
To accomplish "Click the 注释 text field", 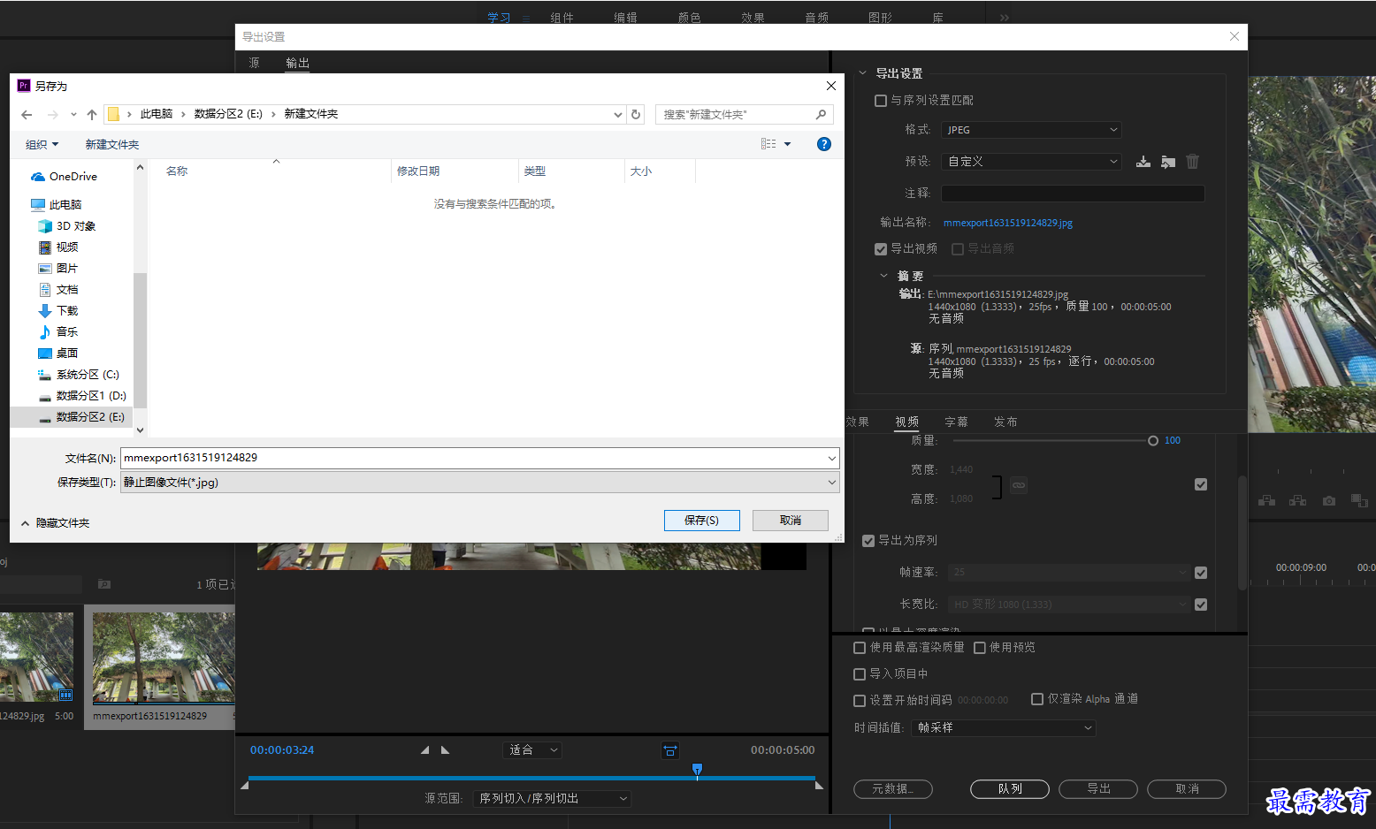I will pyautogui.click(x=1073, y=194).
